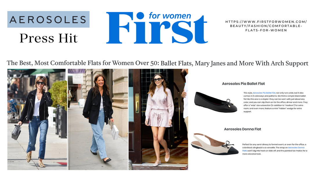The height and width of the screenshot is (174, 314).
Task: Select the article headline about comfortable flats
Action: point(157,63)
